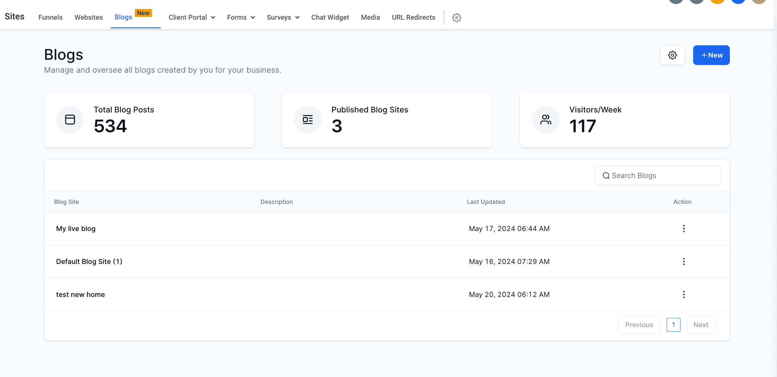Open settings gear in top navigation bar
Image resolution: width=777 pixels, height=377 pixels.
[x=457, y=18]
